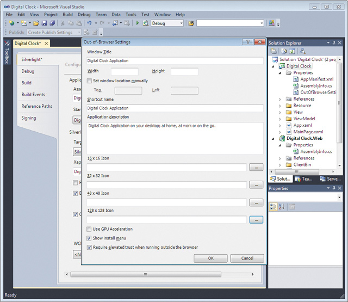Image resolution: width=348 pixels, height=302 pixels.
Task: Click OK in Out-of-Browser Settings
Action: point(210,258)
